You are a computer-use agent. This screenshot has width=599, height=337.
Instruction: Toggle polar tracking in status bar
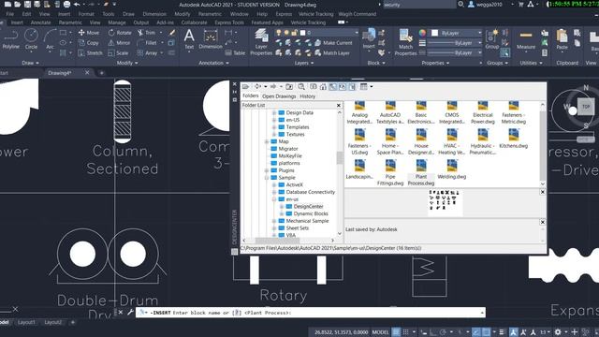click(x=443, y=332)
